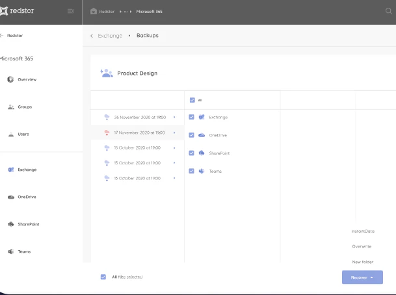This screenshot has height=295, width=396.
Task: Click the Teams sidebar icon
Action: (11, 251)
